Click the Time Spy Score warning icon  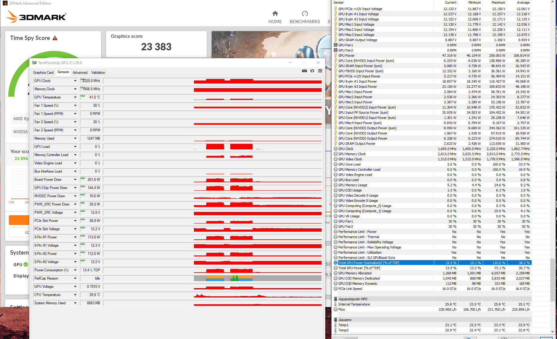[x=55, y=38]
